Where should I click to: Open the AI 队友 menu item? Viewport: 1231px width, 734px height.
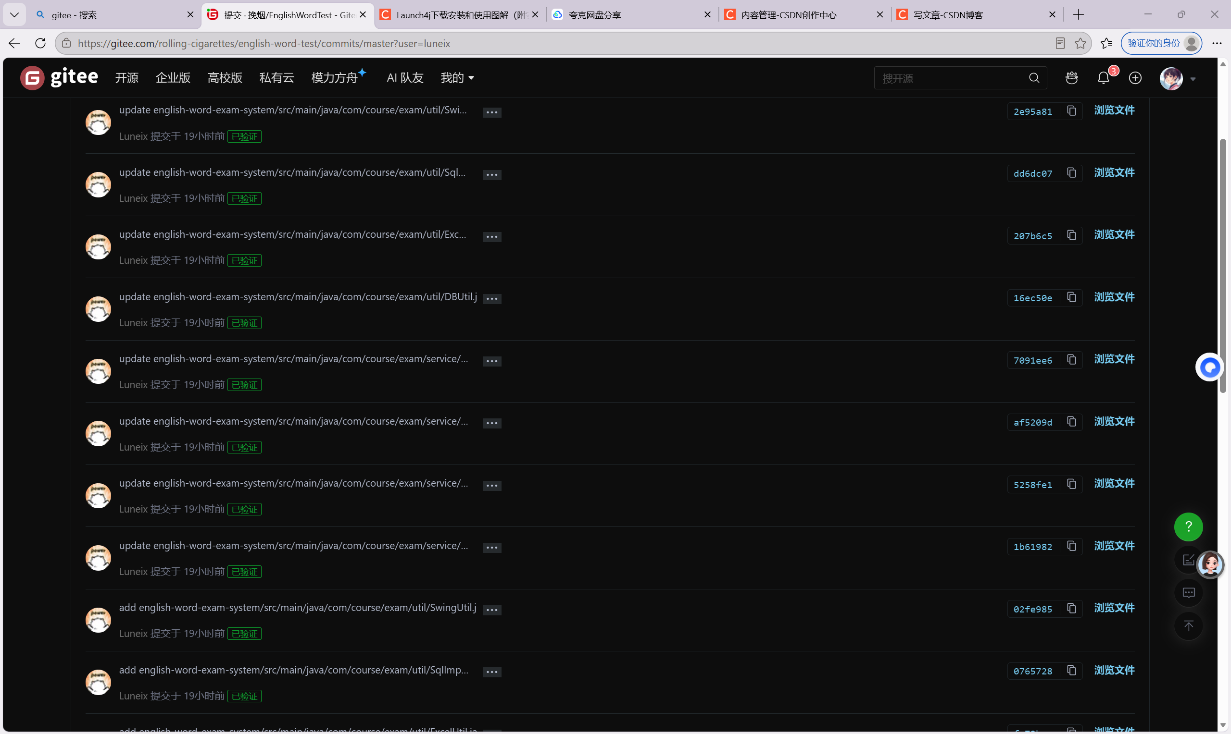click(x=405, y=78)
